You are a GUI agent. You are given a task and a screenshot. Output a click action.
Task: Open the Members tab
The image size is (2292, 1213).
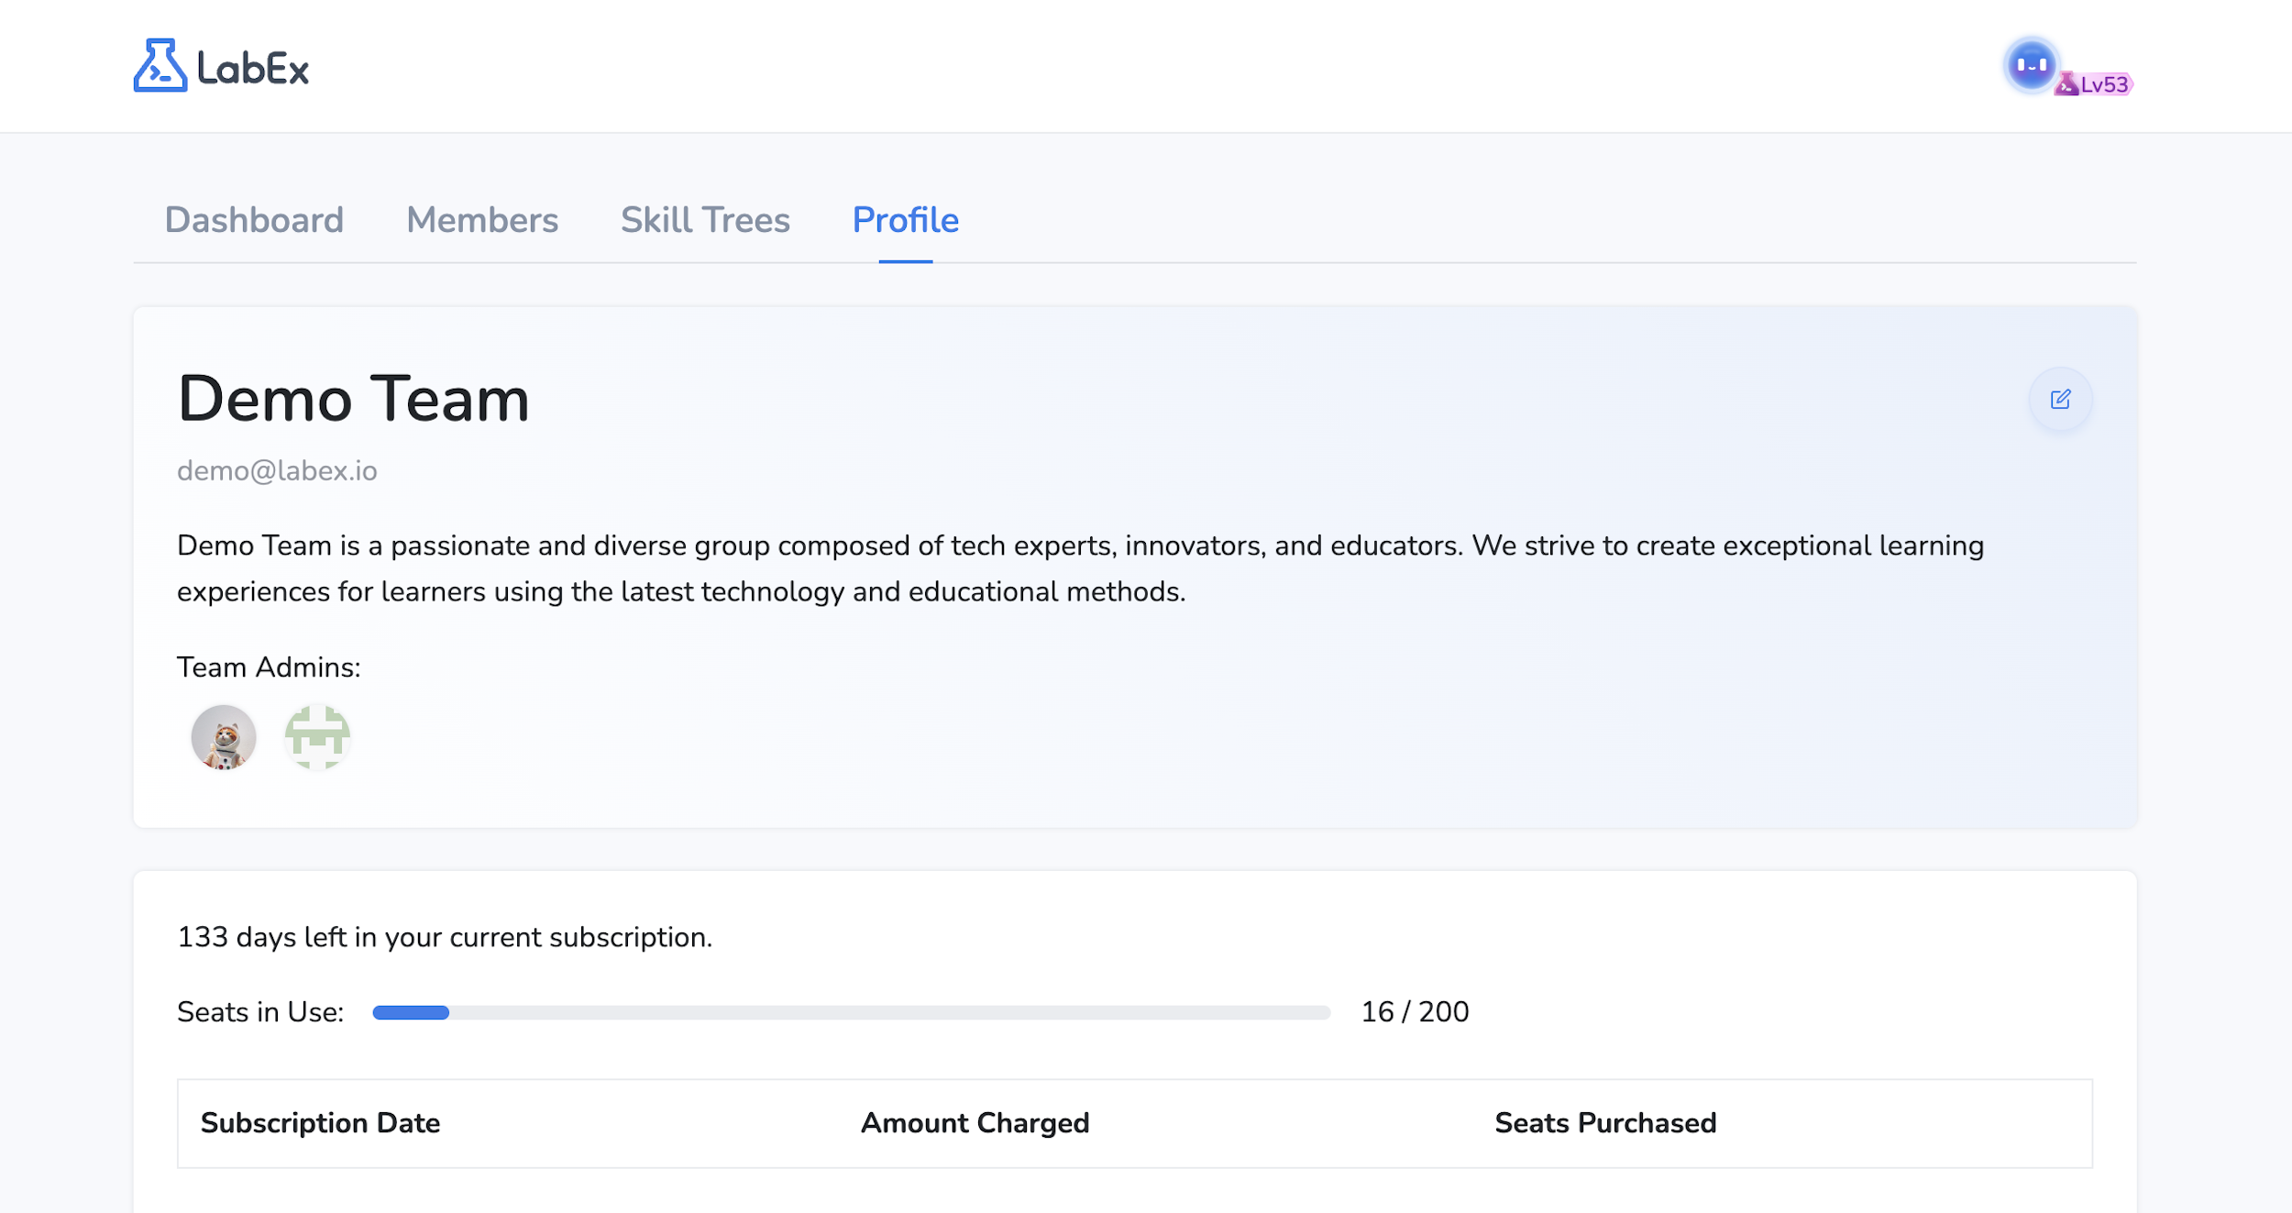pos(482,220)
